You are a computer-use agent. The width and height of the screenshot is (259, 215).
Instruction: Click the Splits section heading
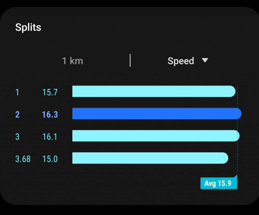coord(28,27)
